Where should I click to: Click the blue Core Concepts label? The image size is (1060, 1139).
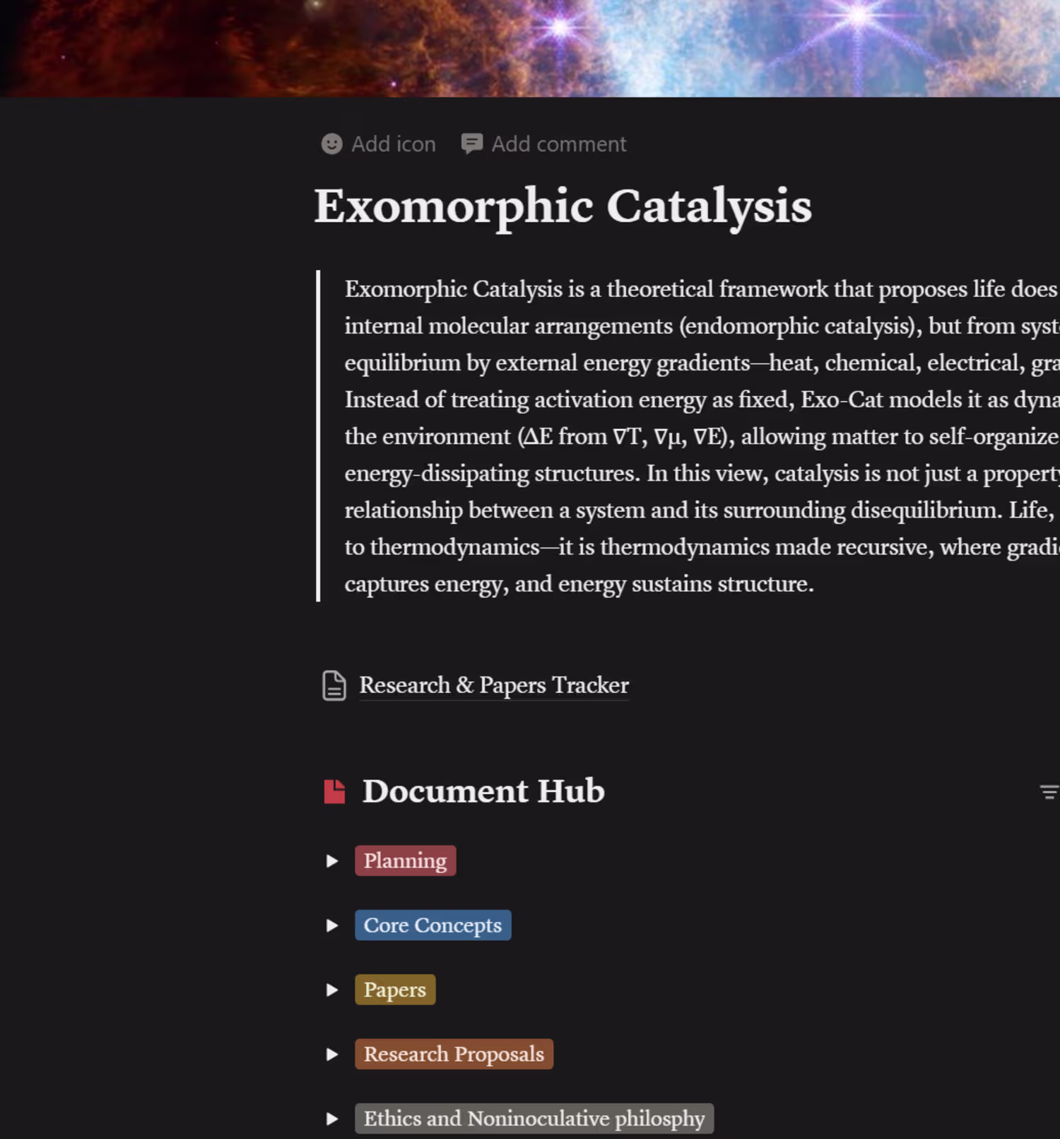432,925
